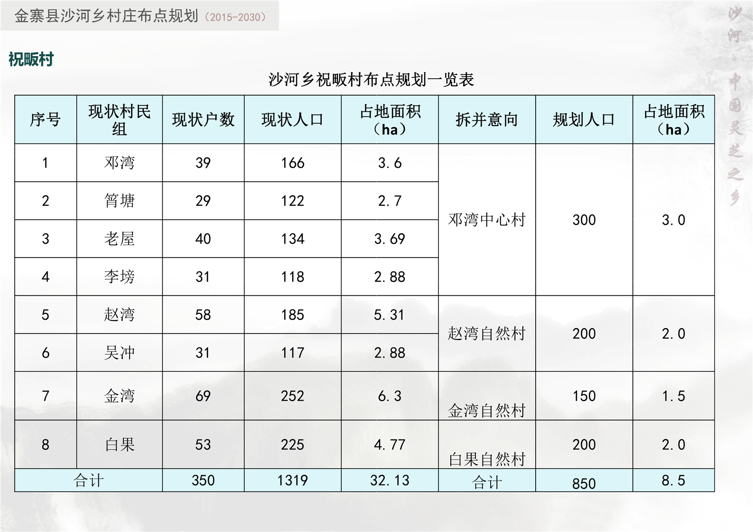Click population value 225

pyautogui.click(x=292, y=445)
